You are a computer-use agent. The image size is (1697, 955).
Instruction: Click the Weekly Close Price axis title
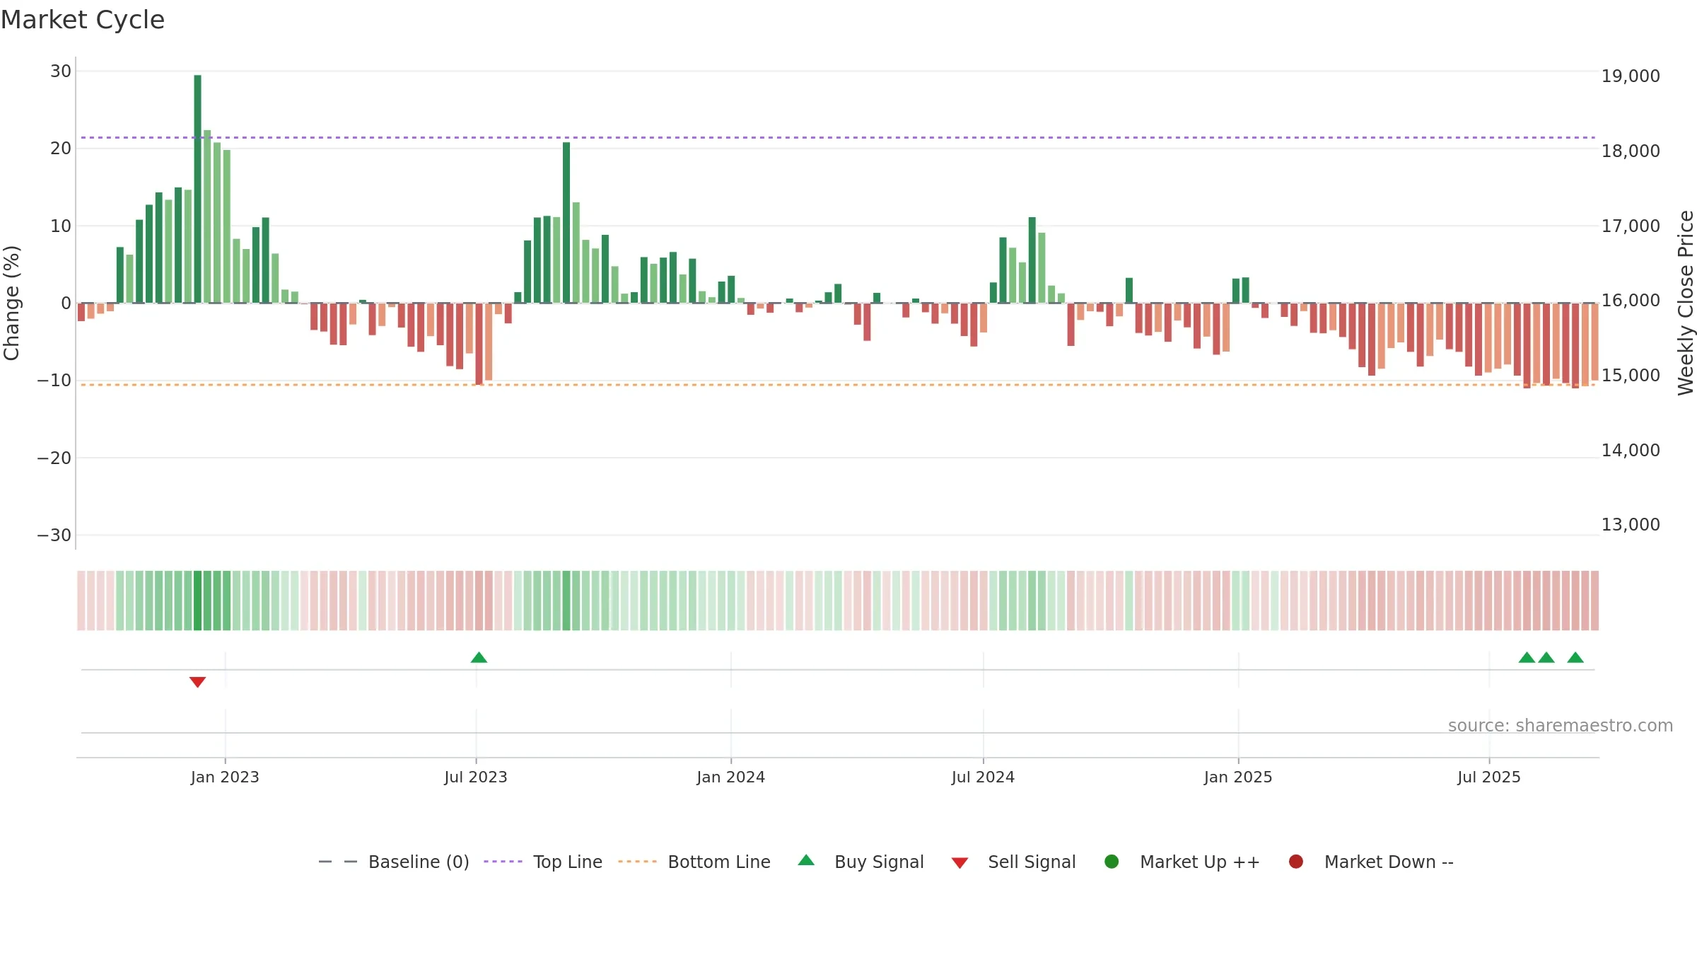[x=1686, y=303]
